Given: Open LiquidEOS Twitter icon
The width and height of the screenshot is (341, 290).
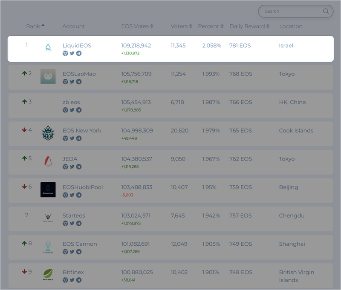Looking at the screenshot, I should point(72,53).
